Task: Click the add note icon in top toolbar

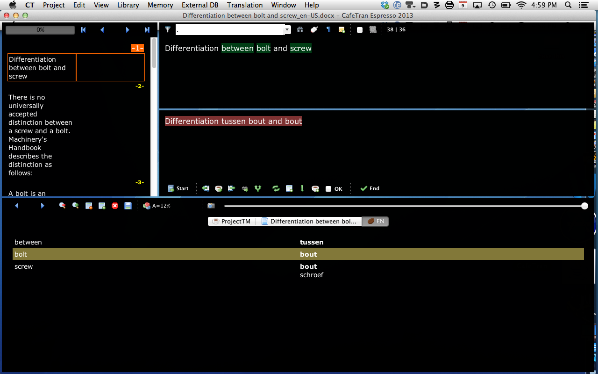Action: 342,30
